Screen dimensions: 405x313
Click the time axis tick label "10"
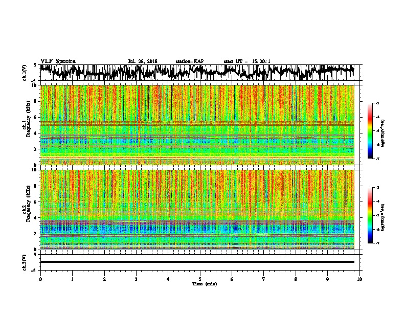pyautogui.click(x=359, y=279)
